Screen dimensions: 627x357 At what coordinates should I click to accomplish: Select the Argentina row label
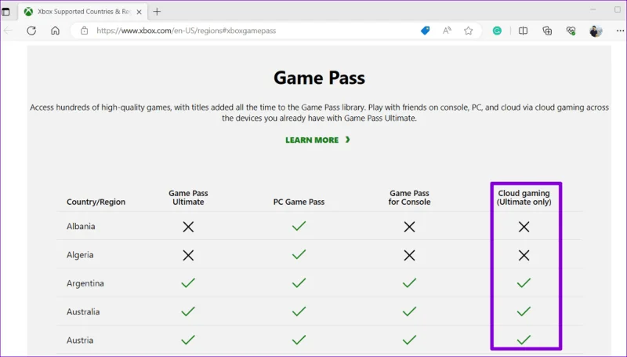(85, 283)
